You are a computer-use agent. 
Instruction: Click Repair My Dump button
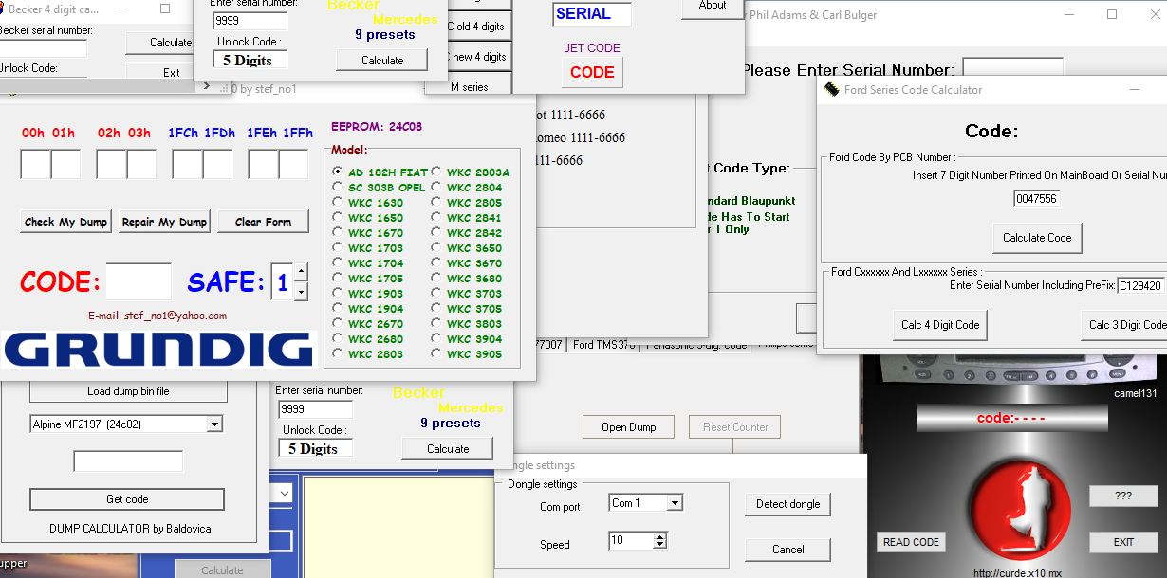pos(164,222)
